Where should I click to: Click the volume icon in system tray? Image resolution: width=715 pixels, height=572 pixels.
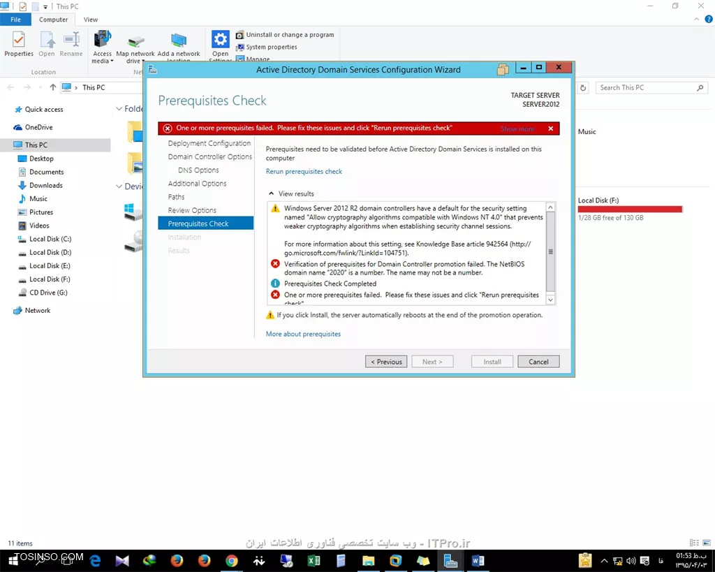pos(631,561)
